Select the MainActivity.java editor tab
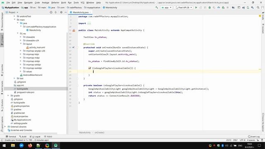The height and width of the screenshot is (149, 265). tap(80, 12)
